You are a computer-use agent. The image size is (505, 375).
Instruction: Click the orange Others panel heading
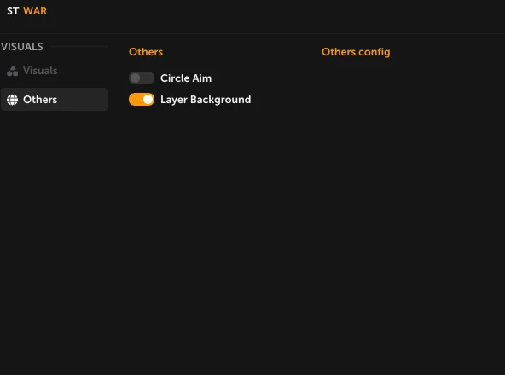coord(146,52)
